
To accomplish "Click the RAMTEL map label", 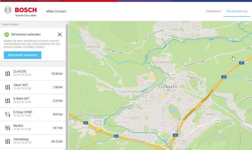I will point(211,114).
